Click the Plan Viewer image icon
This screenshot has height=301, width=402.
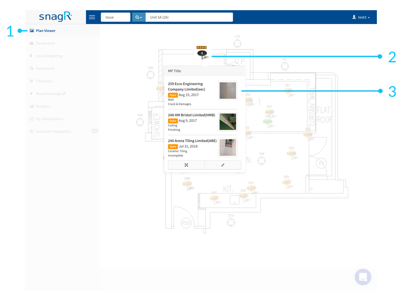click(32, 31)
